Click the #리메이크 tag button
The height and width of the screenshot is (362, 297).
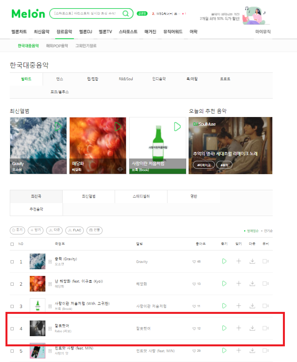click(204, 165)
